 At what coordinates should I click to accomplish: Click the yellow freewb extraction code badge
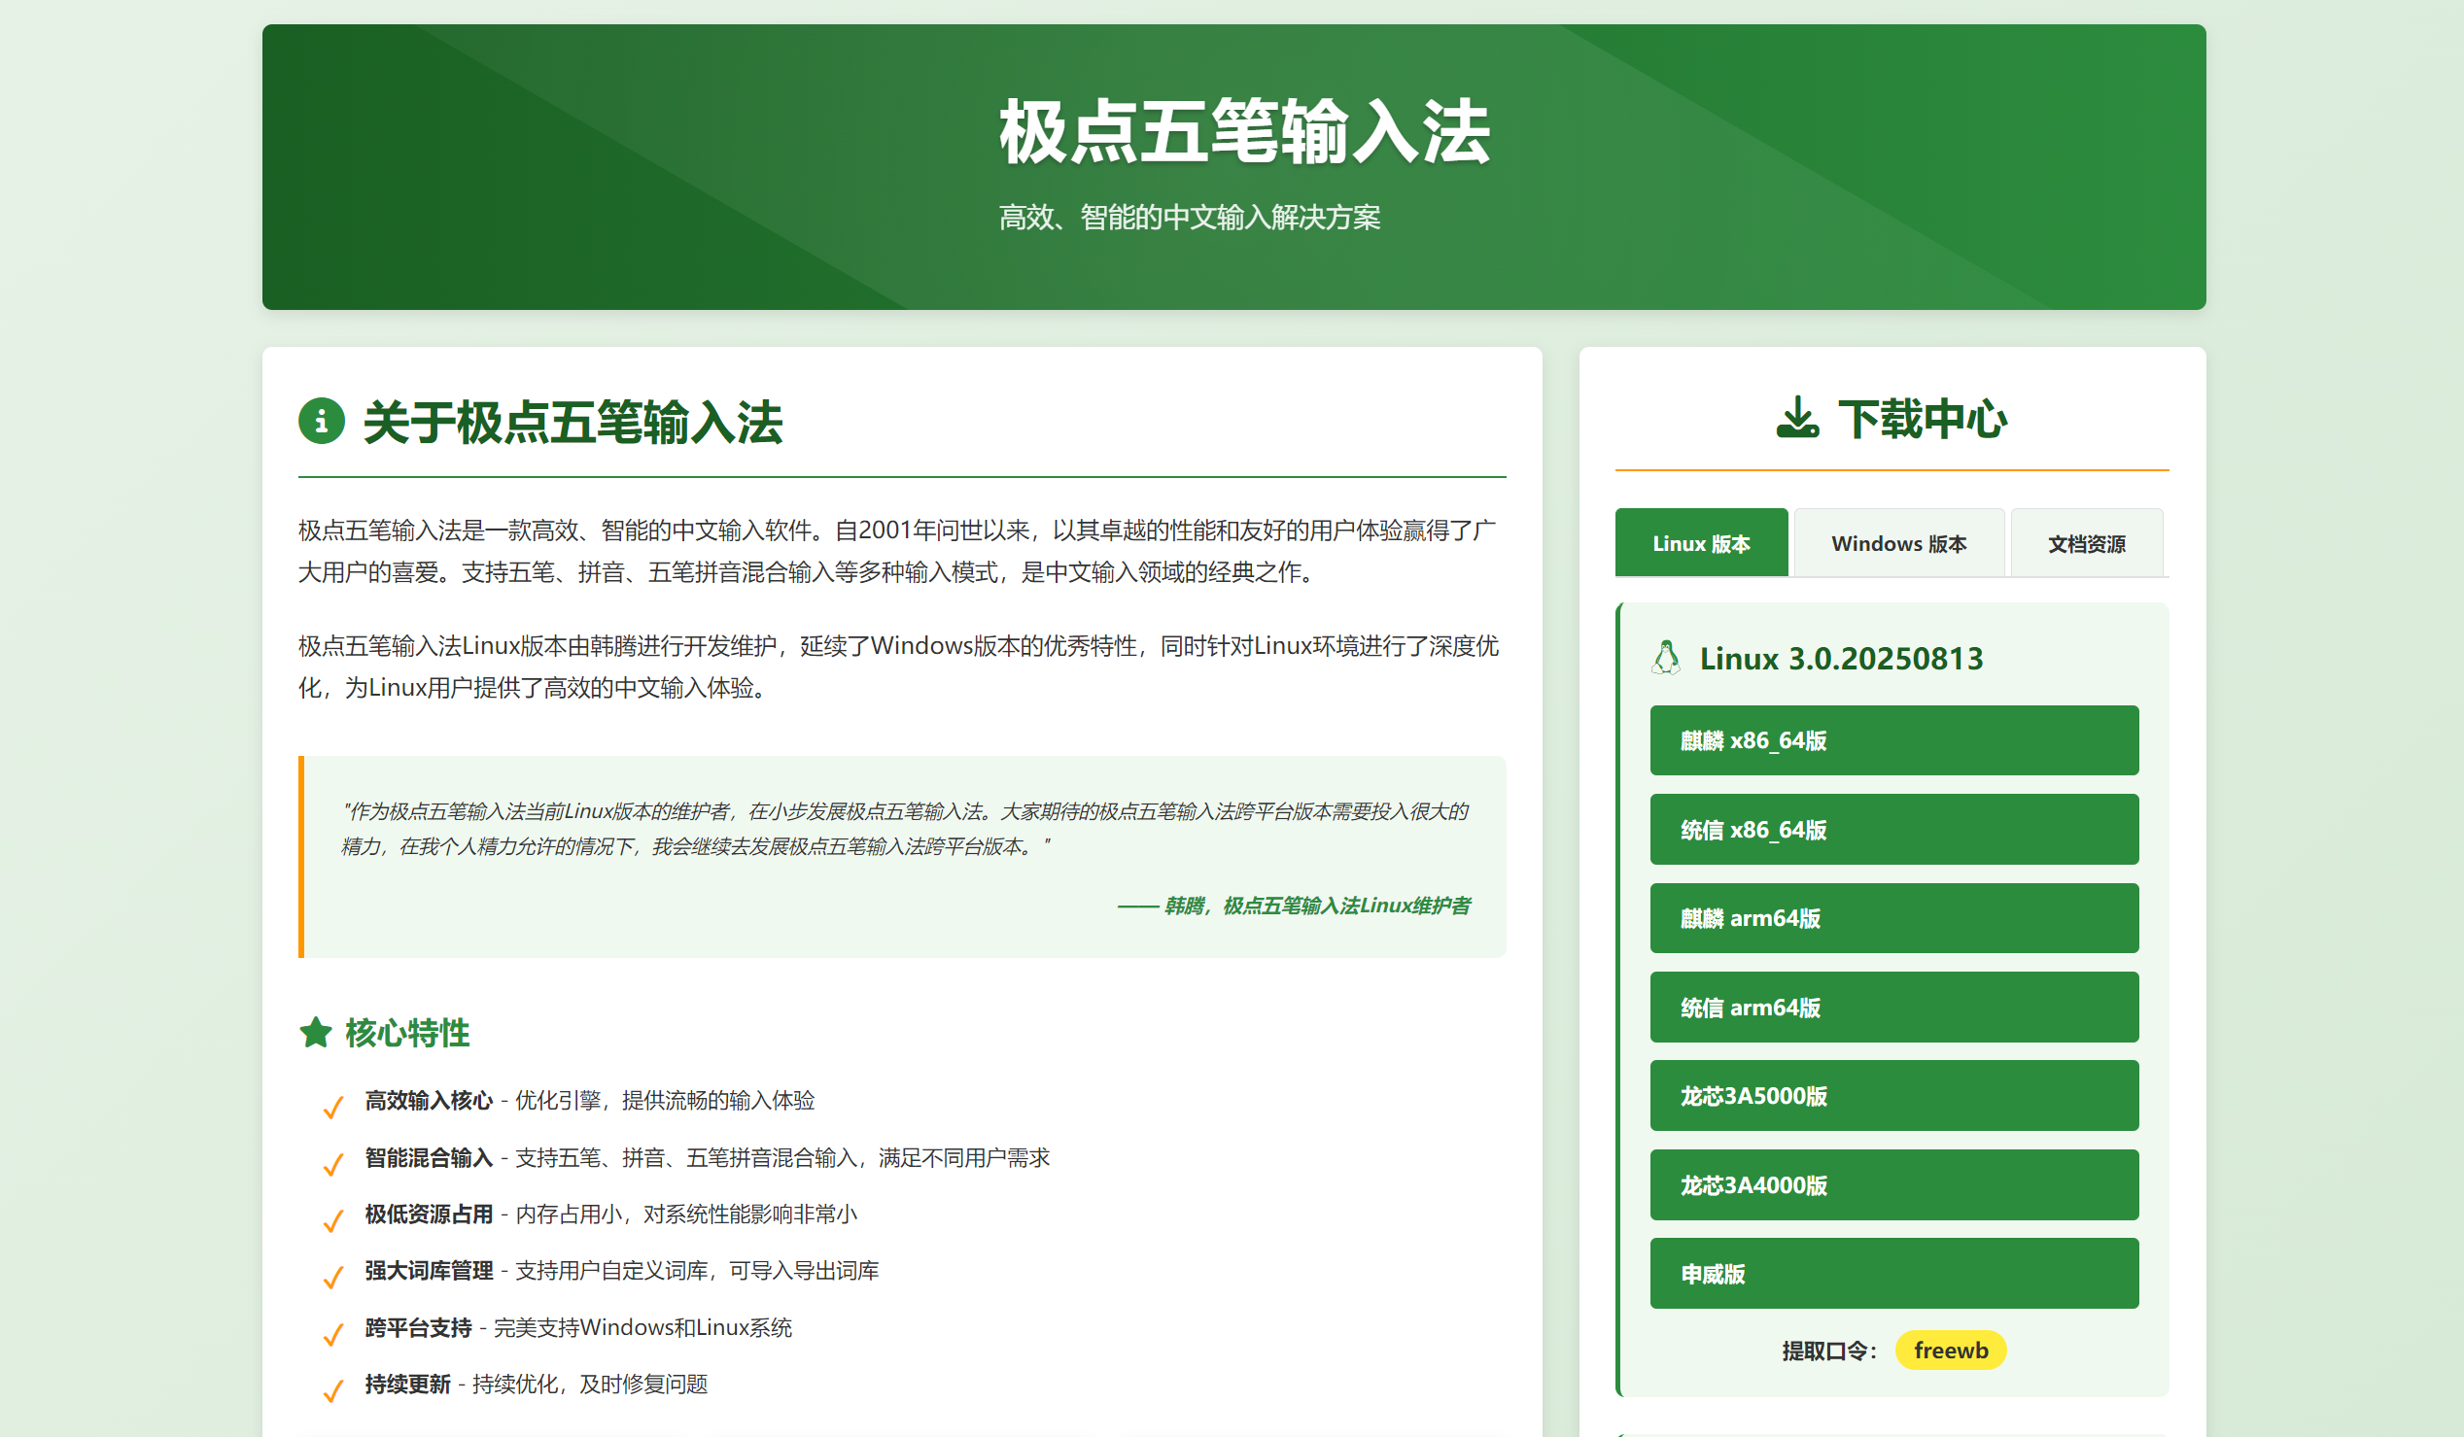coord(1952,1350)
